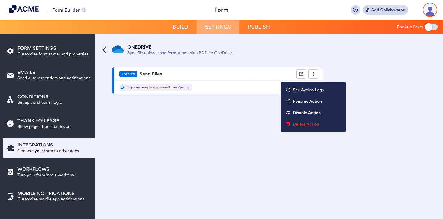
Task: Click the Enabled badge on Send Files
Action: pyautogui.click(x=128, y=74)
